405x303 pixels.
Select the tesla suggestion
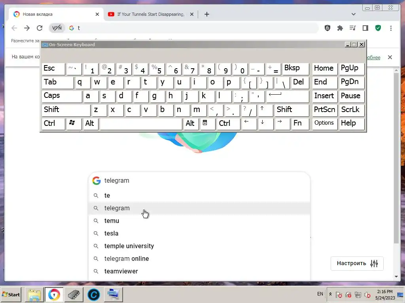(x=199, y=234)
